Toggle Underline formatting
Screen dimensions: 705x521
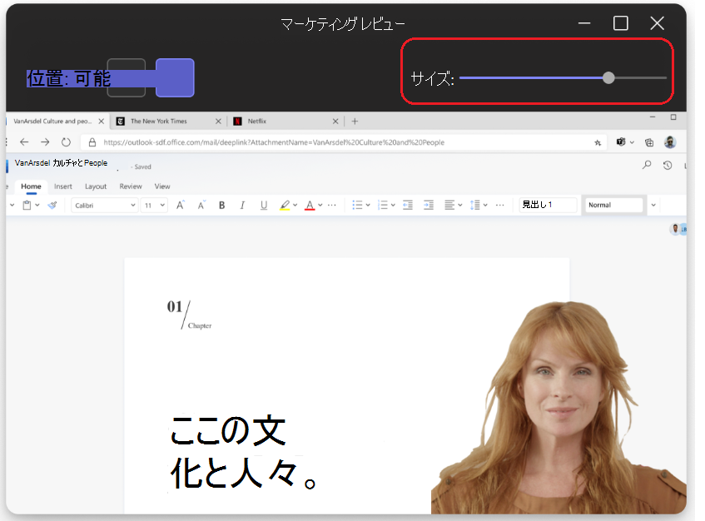tap(264, 206)
